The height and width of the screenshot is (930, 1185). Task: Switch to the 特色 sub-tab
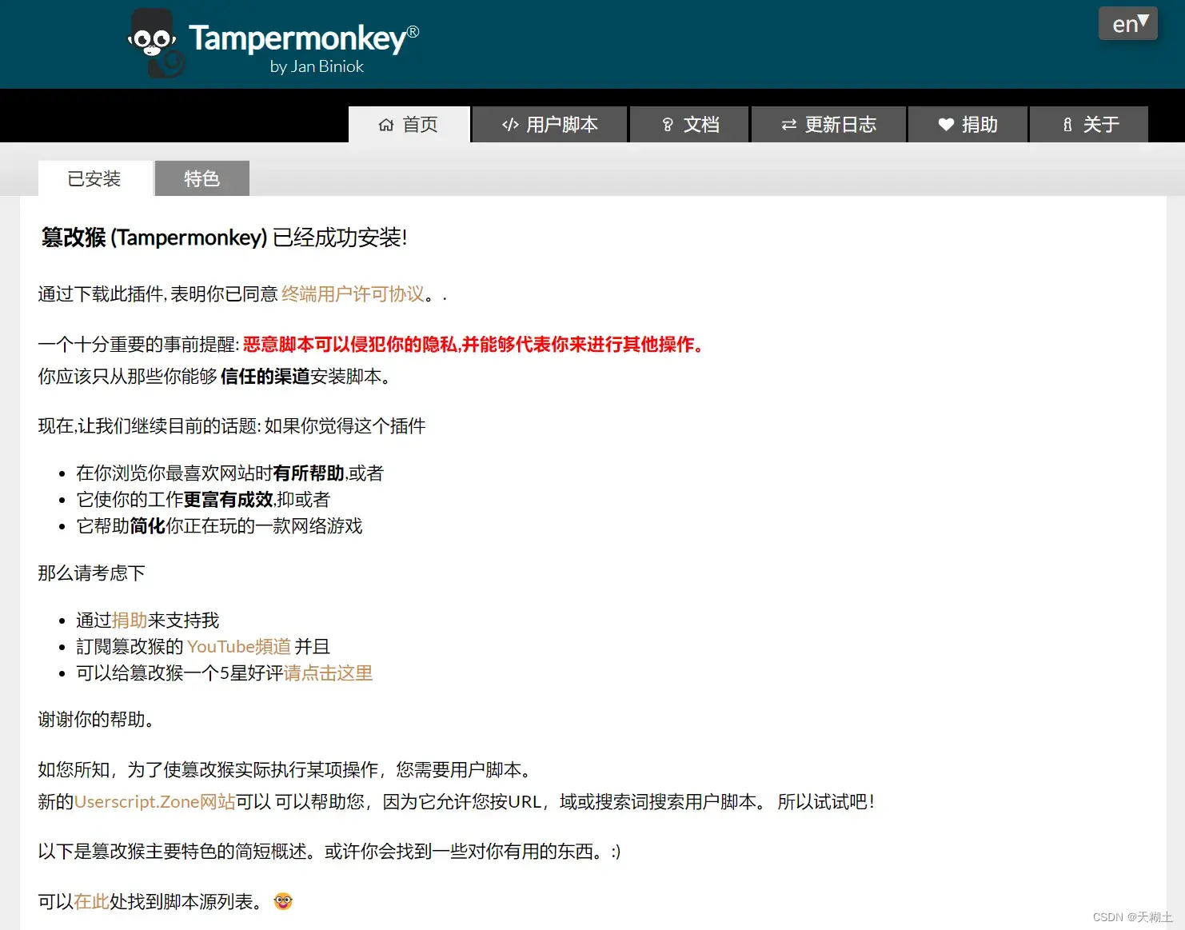(x=202, y=178)
